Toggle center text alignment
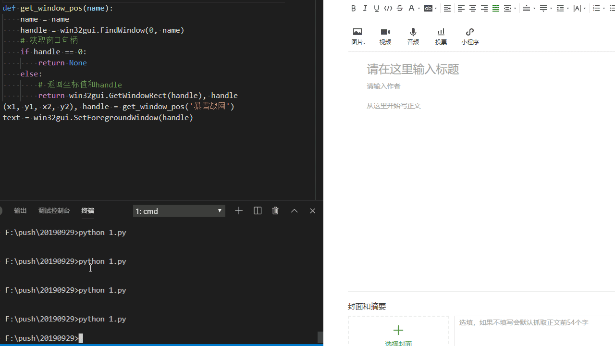 472,8
